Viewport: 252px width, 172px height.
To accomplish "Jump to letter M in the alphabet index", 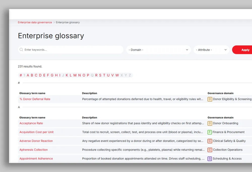I will (75, 75).
